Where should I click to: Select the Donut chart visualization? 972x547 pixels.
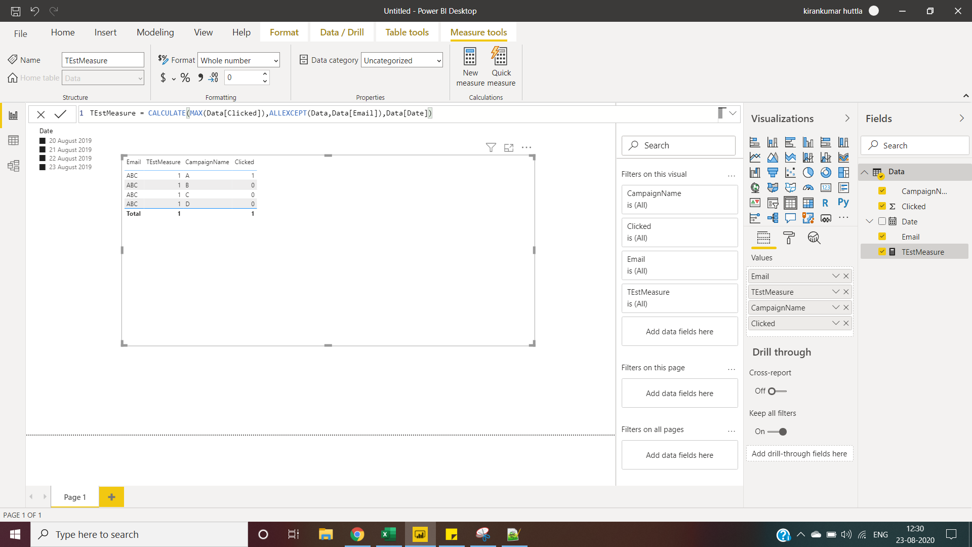click(826, 173)
